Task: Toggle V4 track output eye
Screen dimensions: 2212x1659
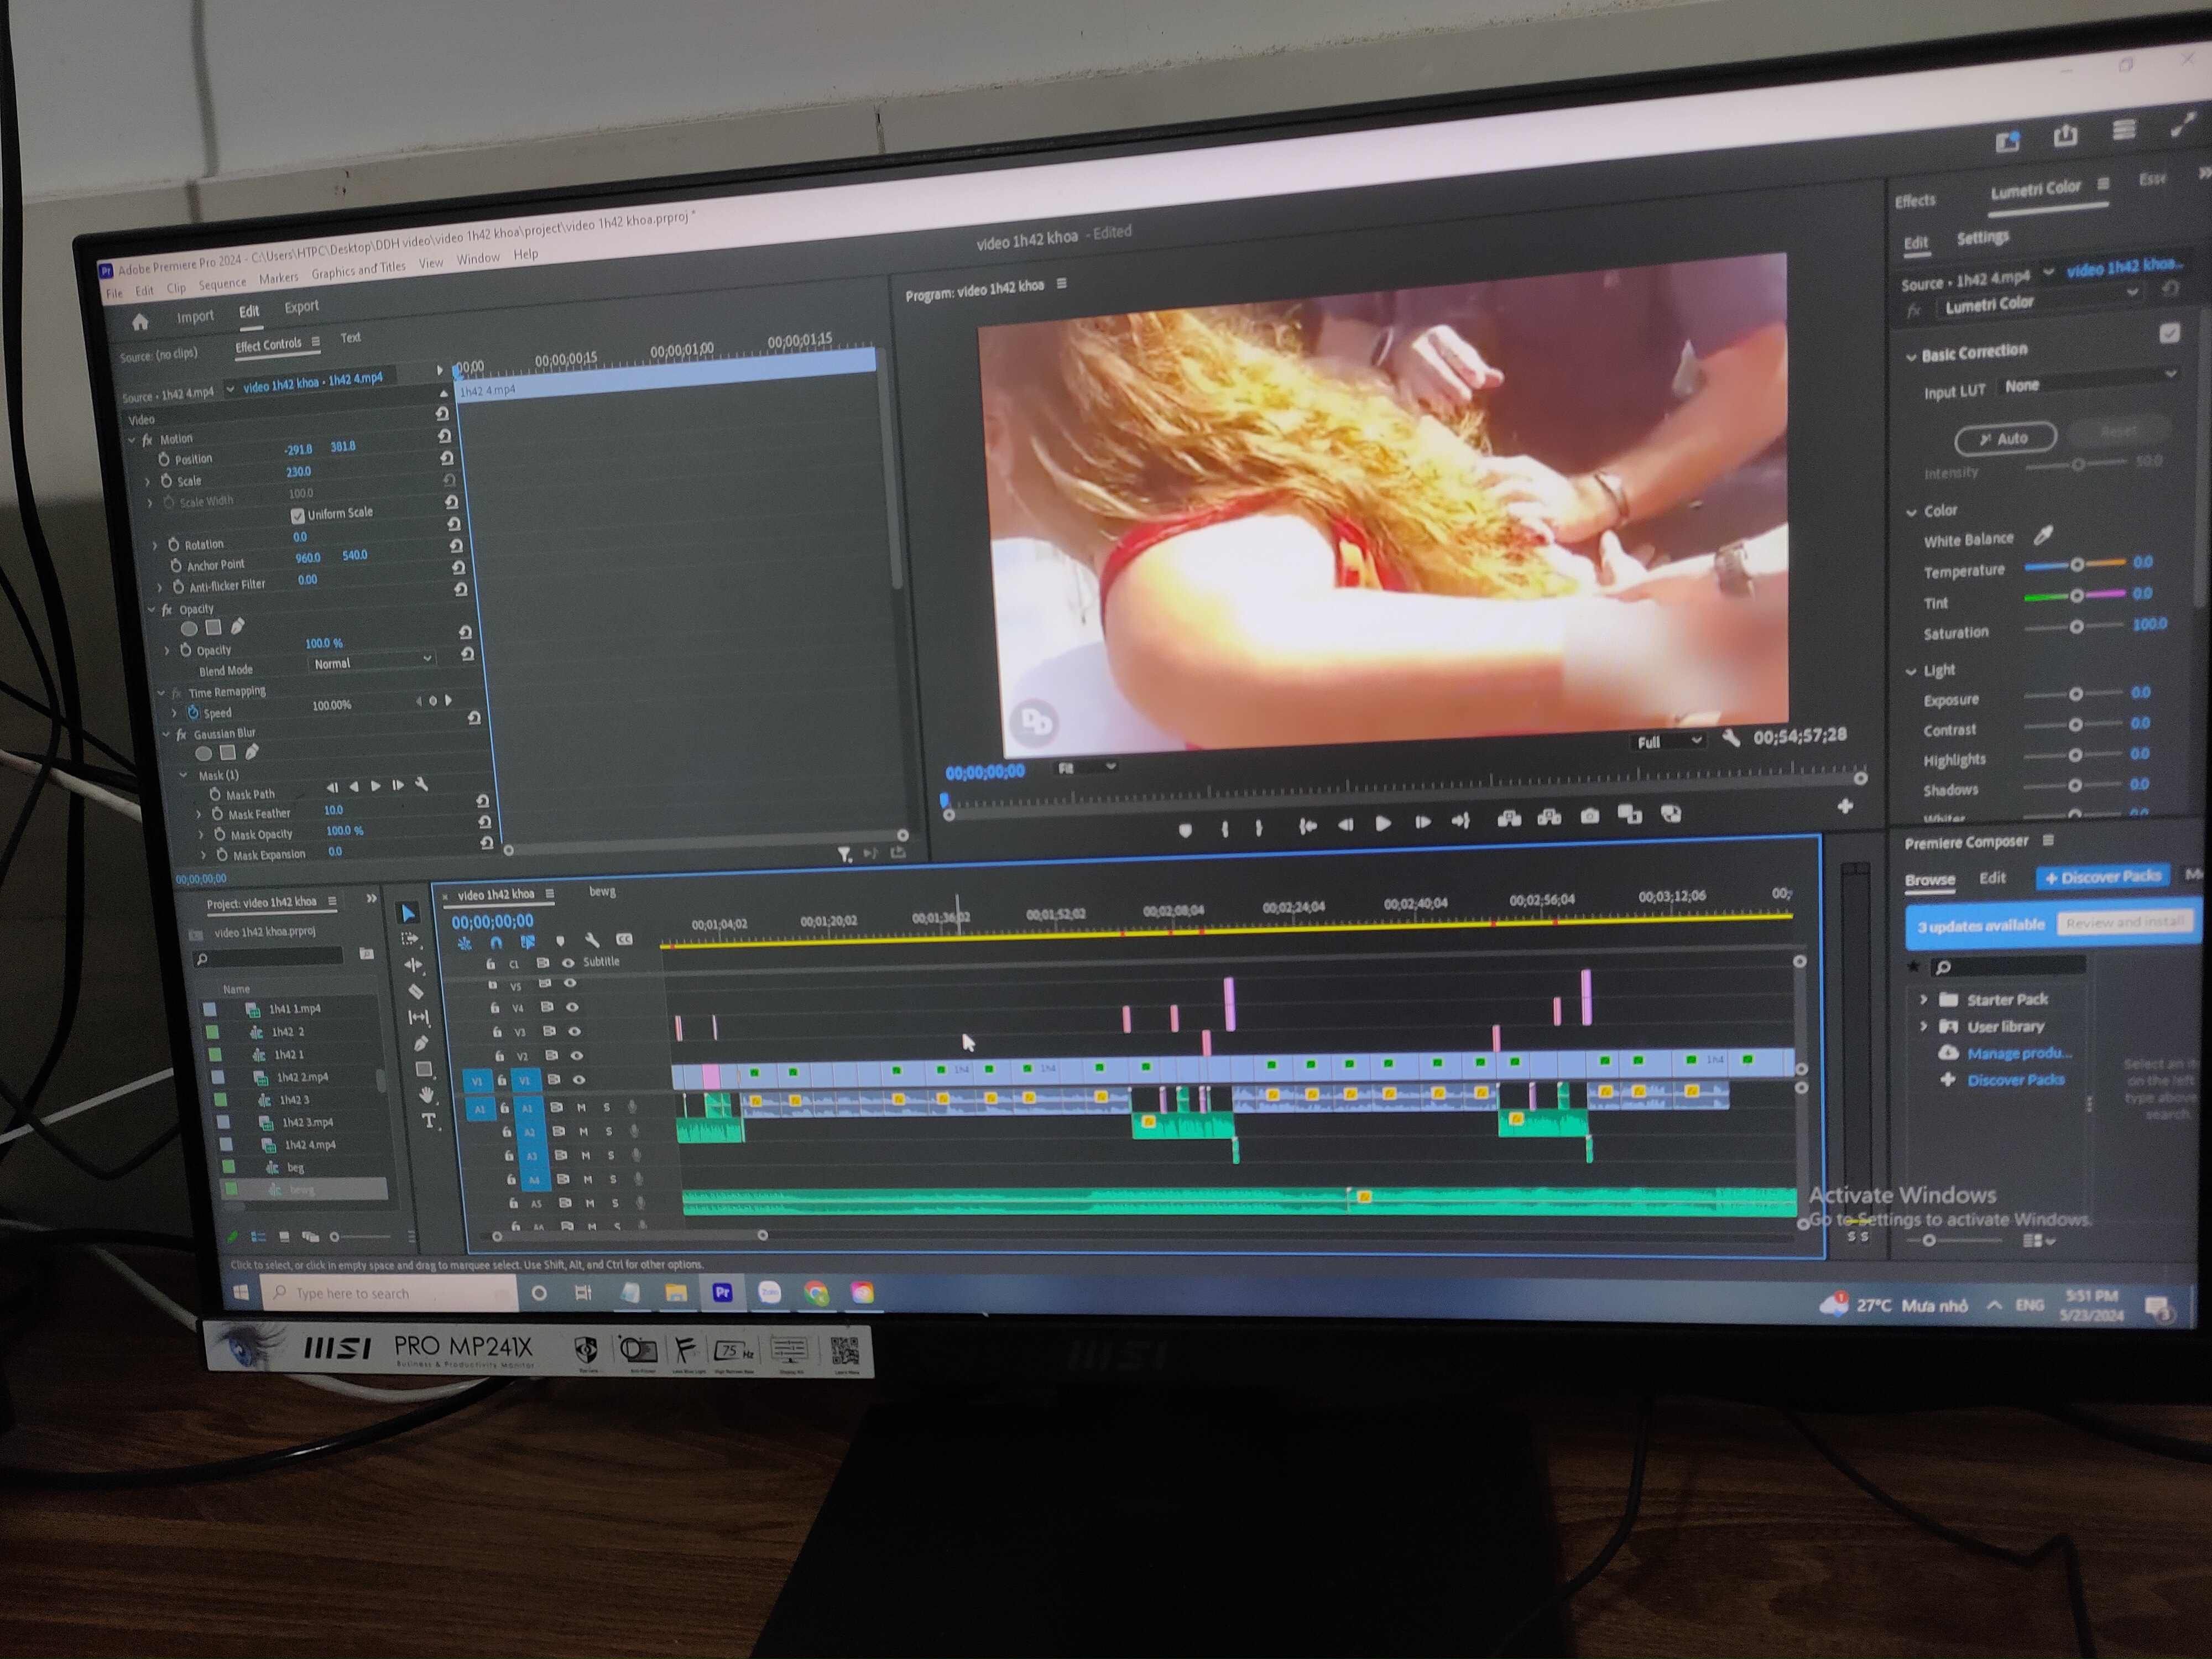Action: click(x=572, y=1008)
